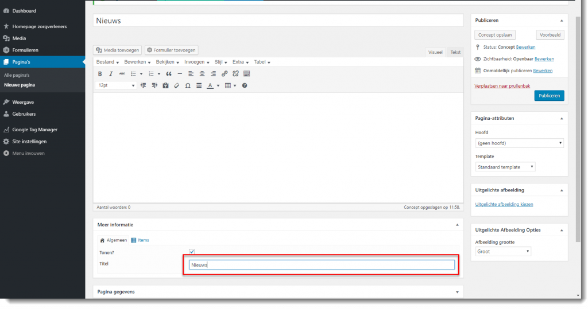
Task: Insert a numbered list
Action: click(x=151, y=74)
